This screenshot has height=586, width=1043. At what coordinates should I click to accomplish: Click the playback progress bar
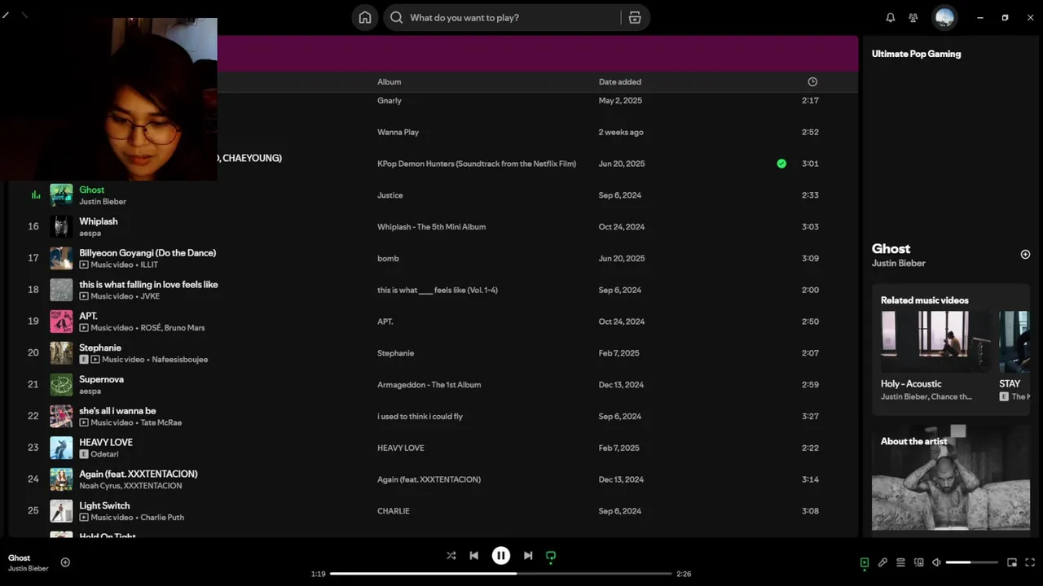tap(501, 574)
